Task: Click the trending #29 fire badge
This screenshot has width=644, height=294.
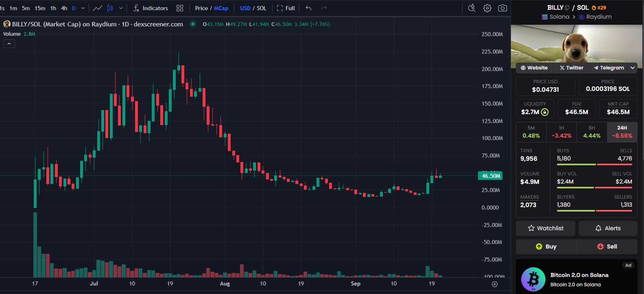Action: 599,8
